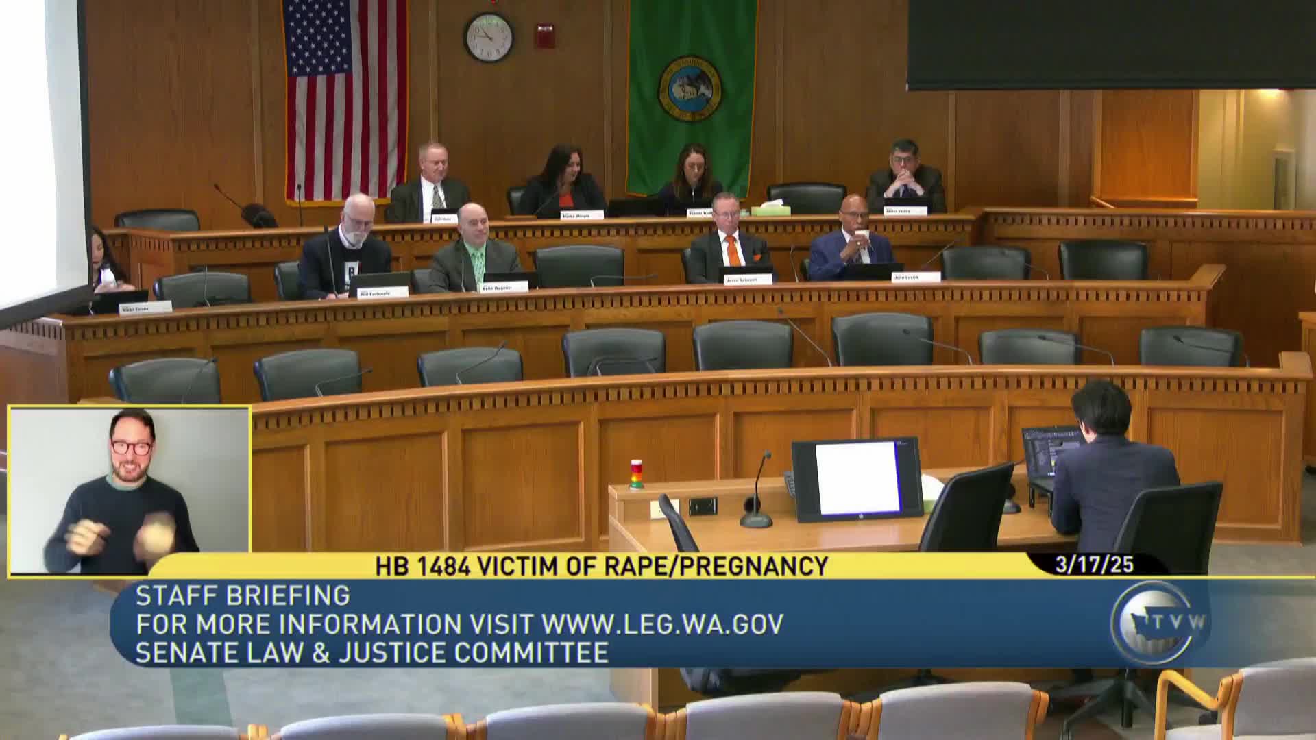
Task: Open the WWW.LEG.WA.GOV link text
Action: [x=662, y=624]
